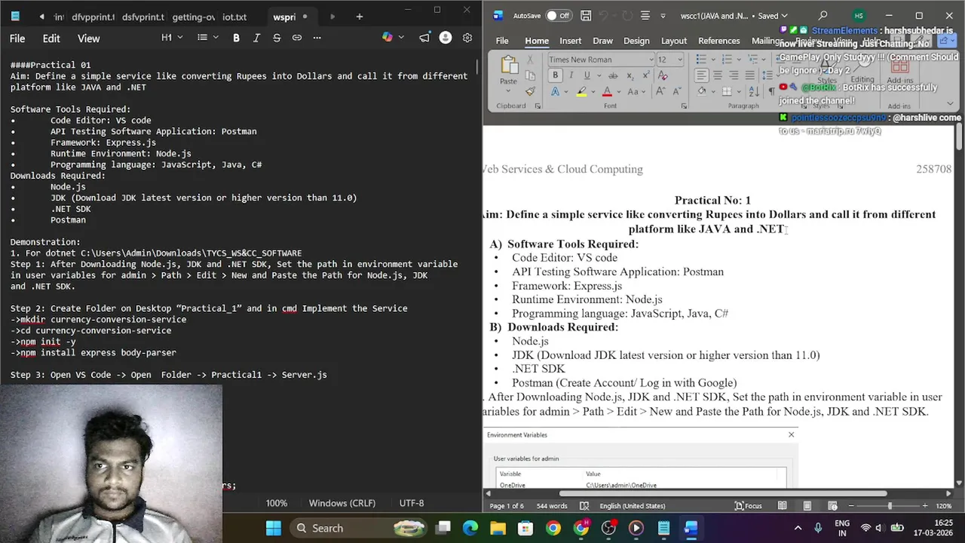
Task: Click Underline button in Word ribbon
Action: tap(587, 75)
